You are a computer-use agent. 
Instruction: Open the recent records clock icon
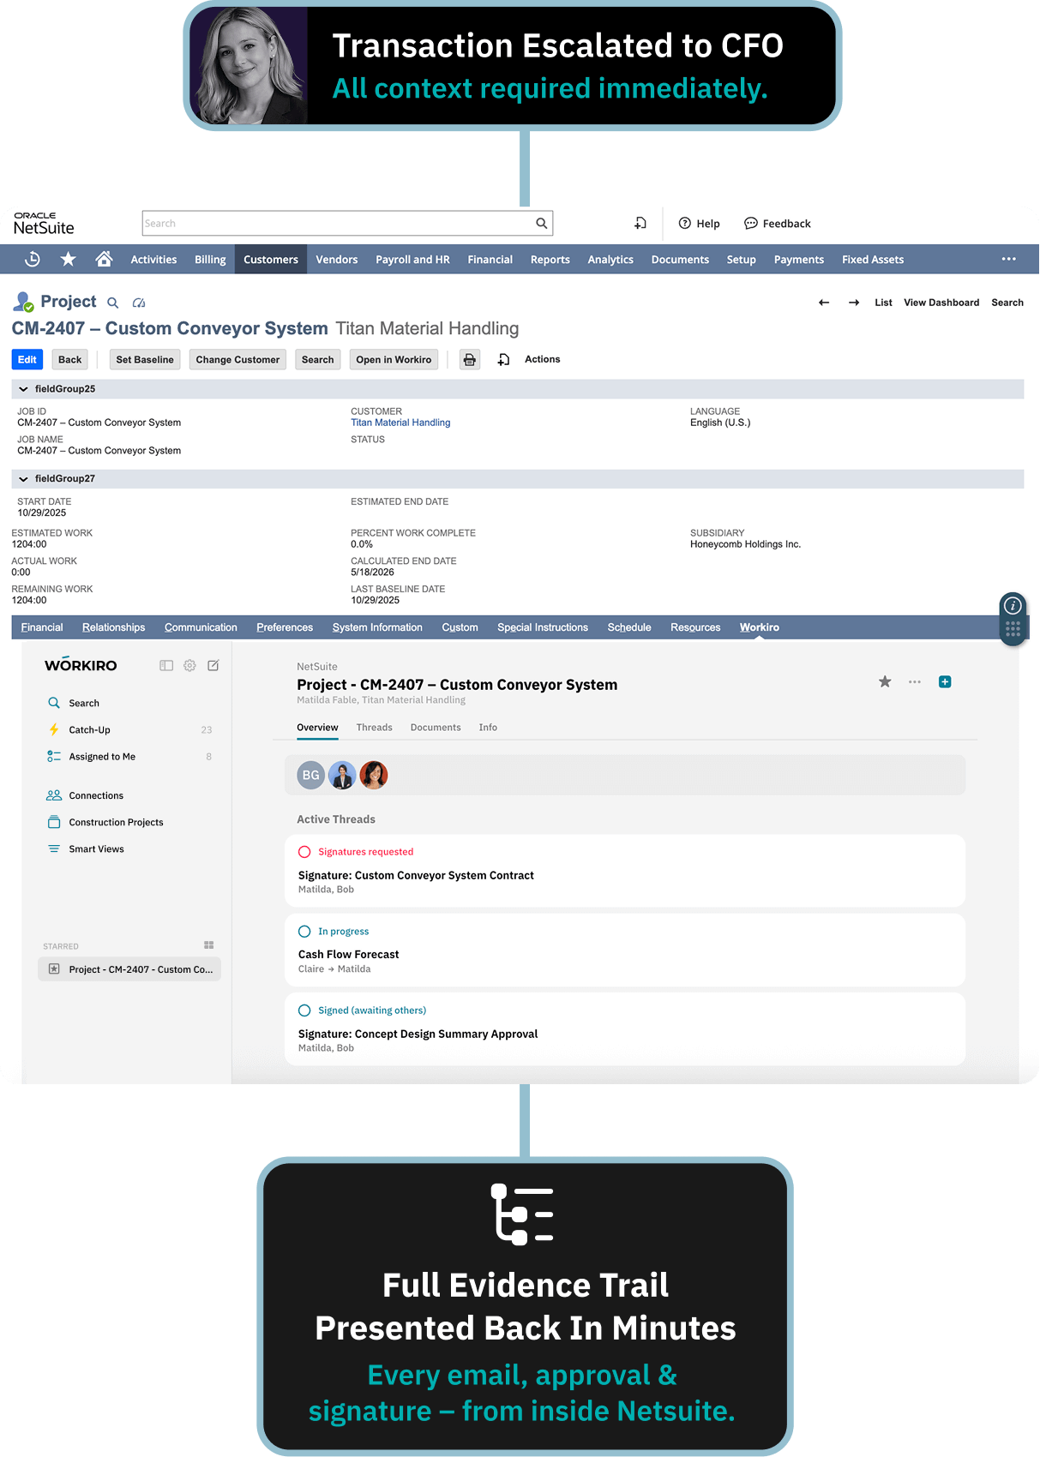(x=33, y=259)
